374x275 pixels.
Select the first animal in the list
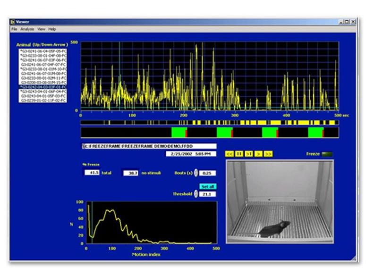point(42,51)
